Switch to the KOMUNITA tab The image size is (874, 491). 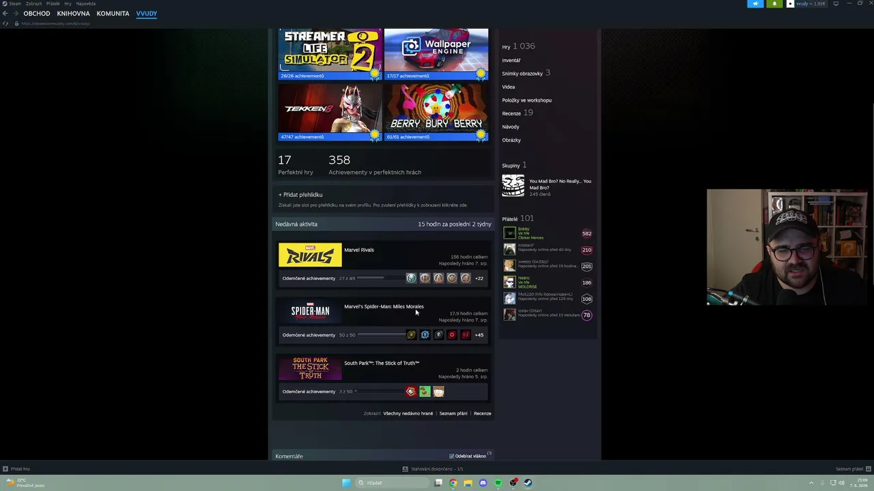coord(113,14)
